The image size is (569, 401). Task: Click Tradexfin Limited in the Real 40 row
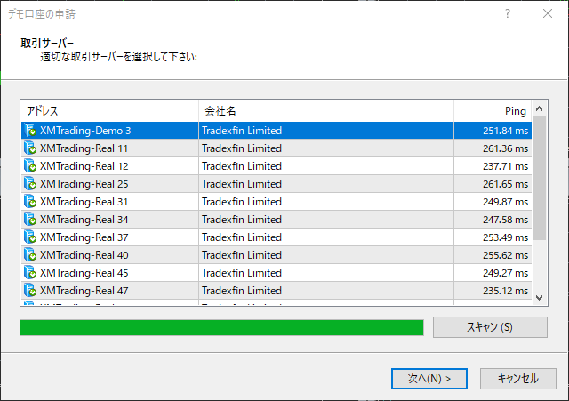(242, 255)
